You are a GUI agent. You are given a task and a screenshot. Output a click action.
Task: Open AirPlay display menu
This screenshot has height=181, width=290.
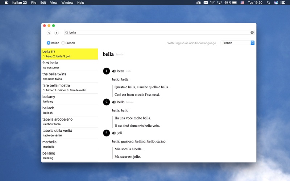[x=219, y=3]
